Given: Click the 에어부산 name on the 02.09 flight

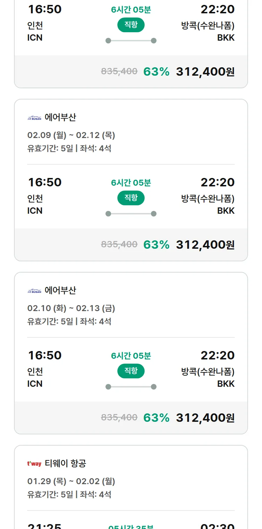Looking at the screenshot, I should (60, 117).
